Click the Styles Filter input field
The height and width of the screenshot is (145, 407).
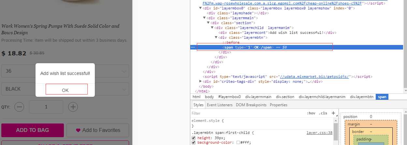click(x=248, y=113)
